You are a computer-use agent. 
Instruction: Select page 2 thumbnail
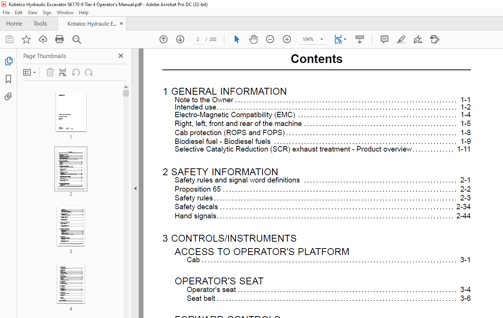(71, 169)
